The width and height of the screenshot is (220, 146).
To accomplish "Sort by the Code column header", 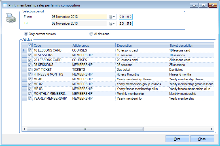I will [x=52, y=46].
